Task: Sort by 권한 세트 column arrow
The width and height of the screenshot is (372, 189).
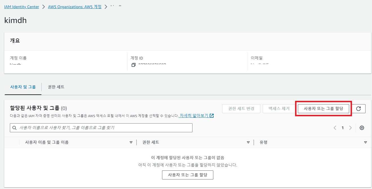Action: (x=248, y=142)
